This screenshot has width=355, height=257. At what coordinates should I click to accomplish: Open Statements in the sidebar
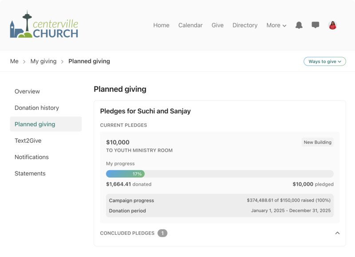(30, 173)
